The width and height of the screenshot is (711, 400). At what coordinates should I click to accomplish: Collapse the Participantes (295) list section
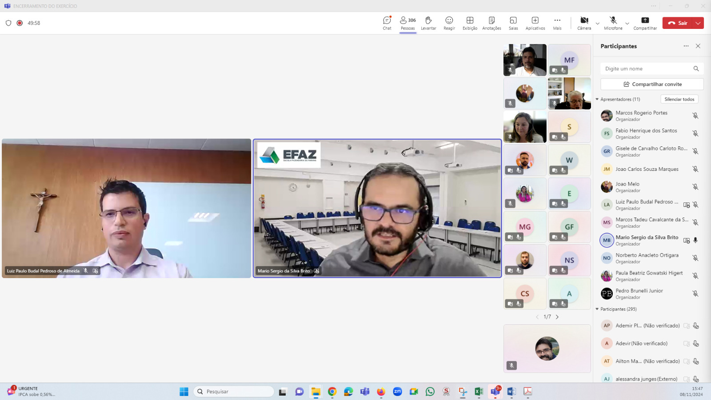597,309
